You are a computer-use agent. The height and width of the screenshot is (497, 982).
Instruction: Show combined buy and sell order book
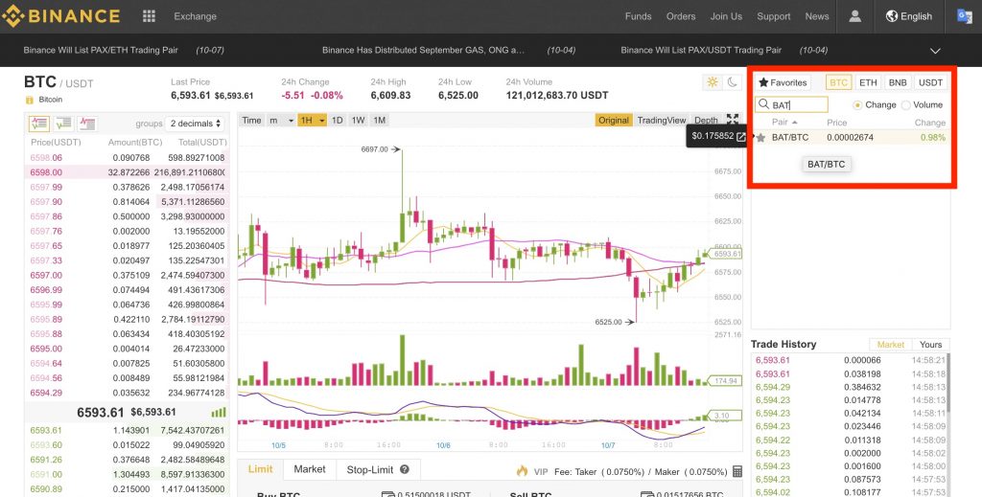coord(39,124)
